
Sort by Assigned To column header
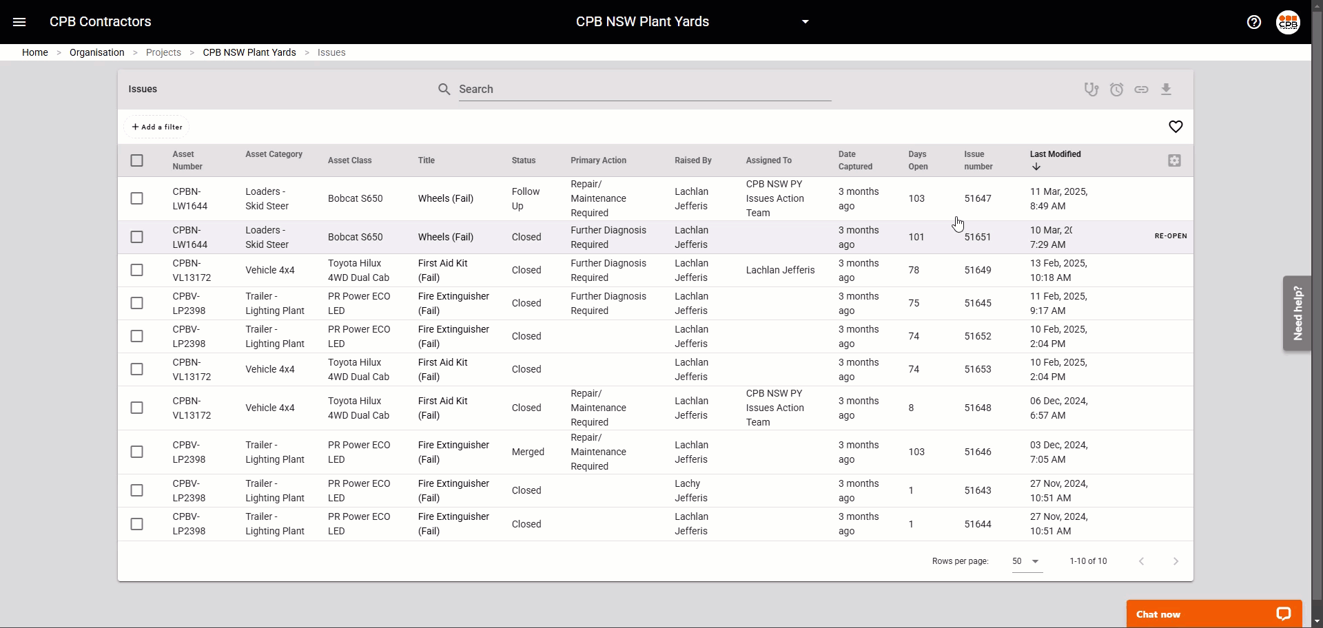(769, 160)
